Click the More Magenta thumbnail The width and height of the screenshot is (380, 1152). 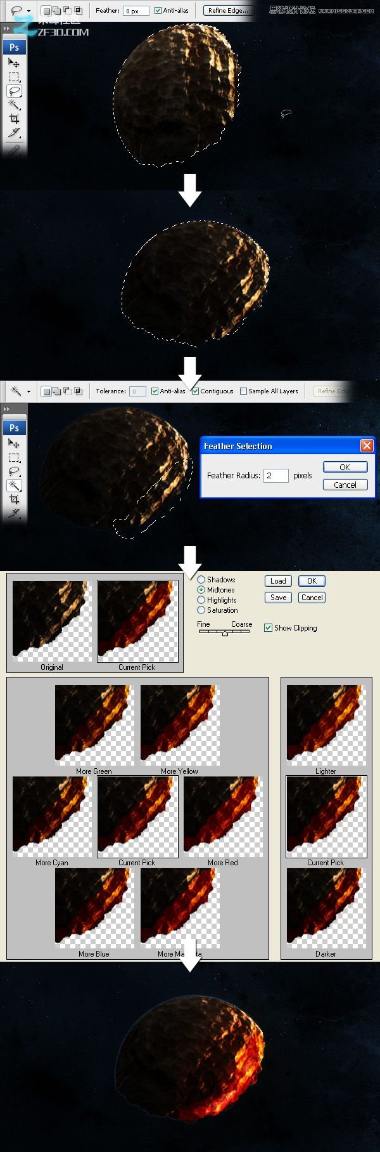coord(179,908)
